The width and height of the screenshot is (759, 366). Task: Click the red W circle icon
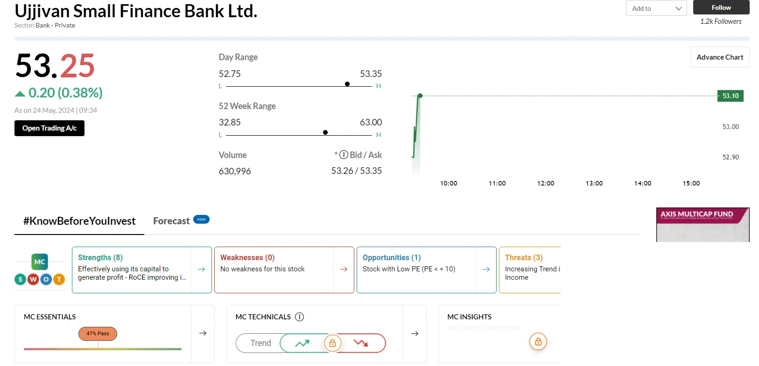(33, 279)
